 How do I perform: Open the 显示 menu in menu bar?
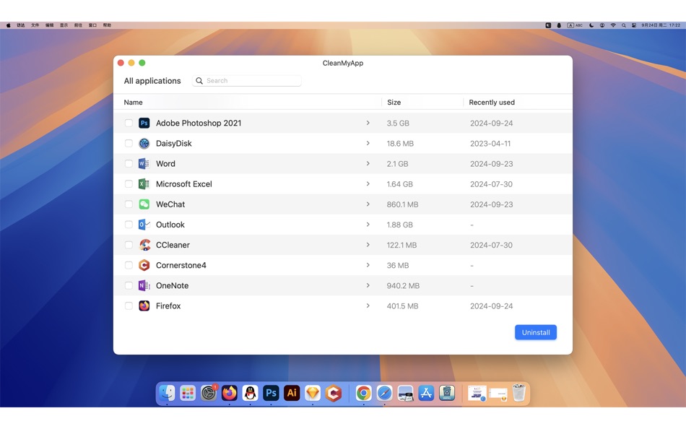(x=64, y=25)
